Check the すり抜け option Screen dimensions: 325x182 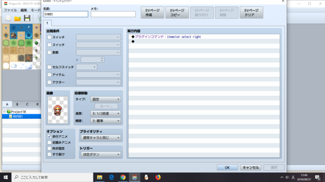point(49,154)
